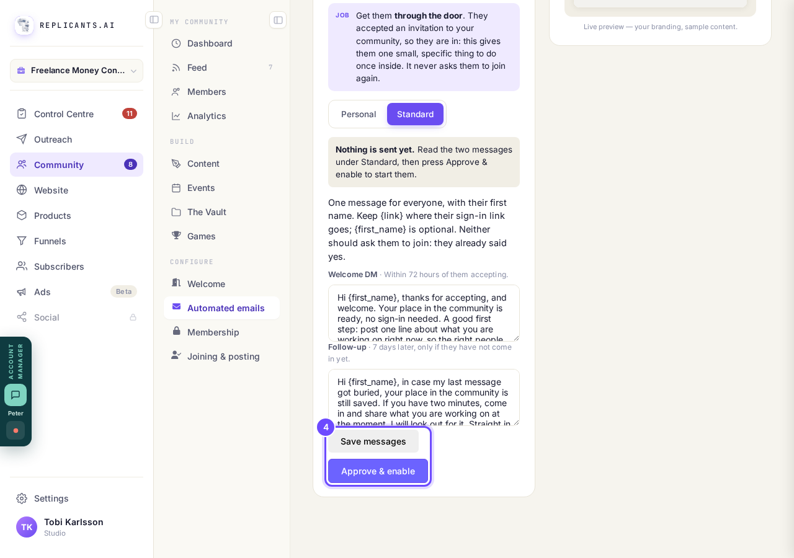Open Members in the community menu

[221, 92]
